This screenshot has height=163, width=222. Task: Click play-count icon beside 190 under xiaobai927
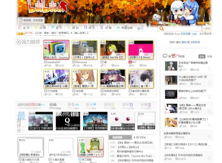[x=46, y=66]
